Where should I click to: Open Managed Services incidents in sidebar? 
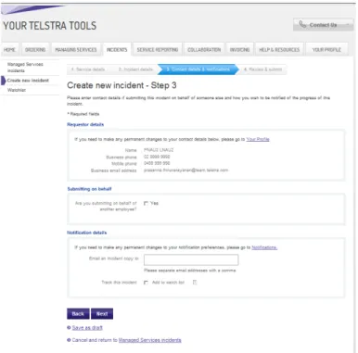click(x=25, y=68)
